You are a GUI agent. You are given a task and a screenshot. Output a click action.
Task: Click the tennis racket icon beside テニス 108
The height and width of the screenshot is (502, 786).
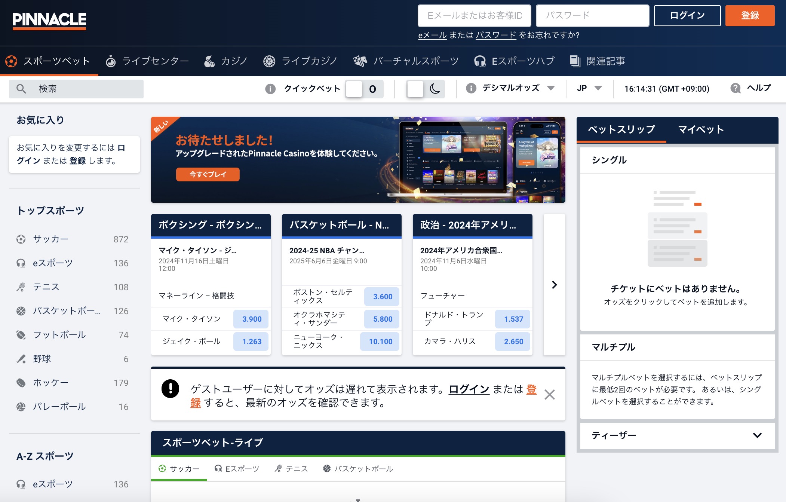pos(21,287)
